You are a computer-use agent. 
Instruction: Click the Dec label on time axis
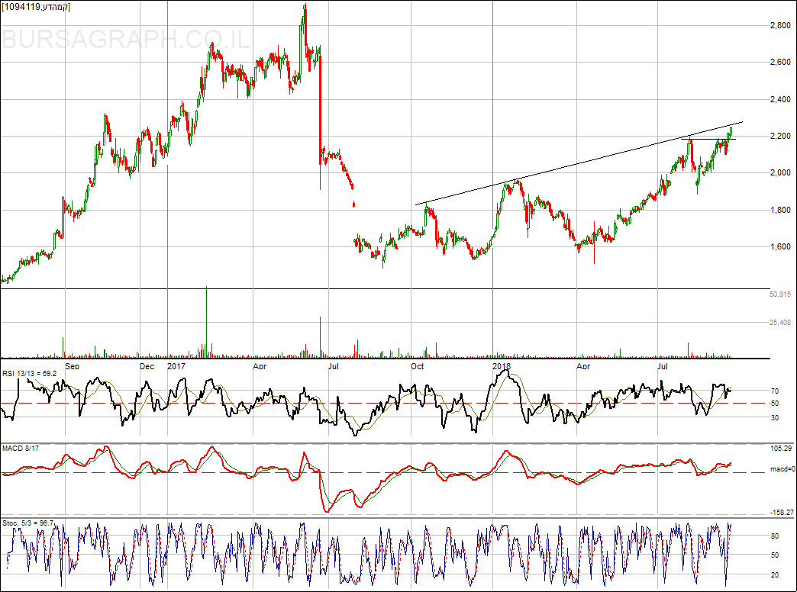point(147,366)
